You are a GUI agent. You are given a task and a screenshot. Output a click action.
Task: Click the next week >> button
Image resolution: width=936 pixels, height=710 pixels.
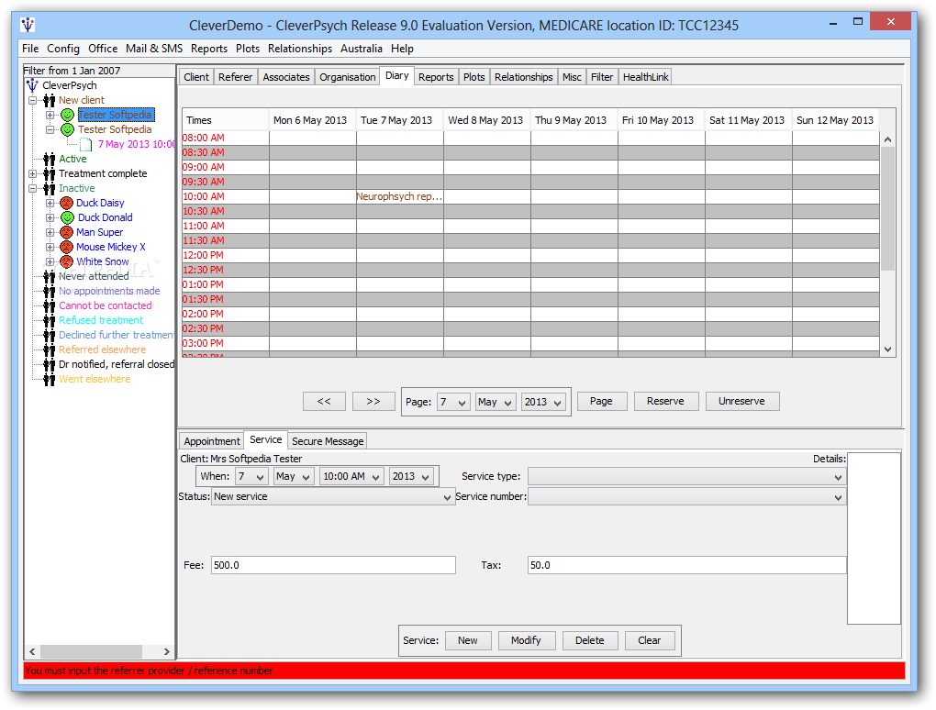pos(373,402)
